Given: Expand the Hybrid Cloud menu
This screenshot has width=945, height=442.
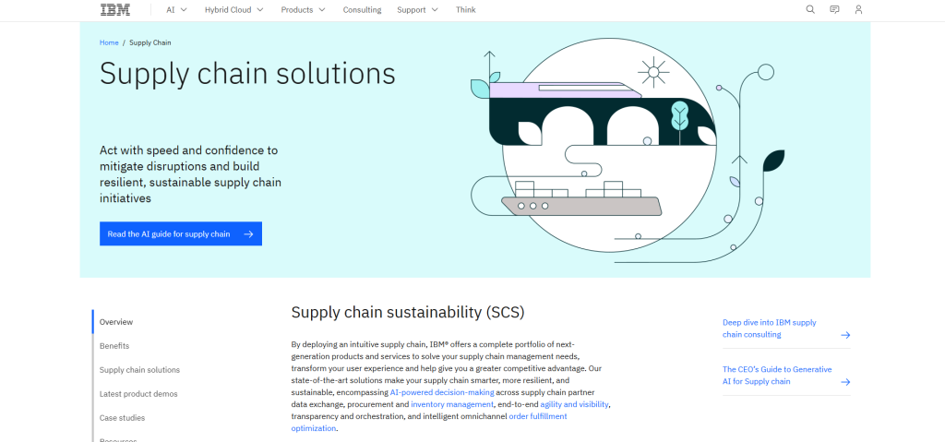Looking at the screenshot, I should point(233,9).
